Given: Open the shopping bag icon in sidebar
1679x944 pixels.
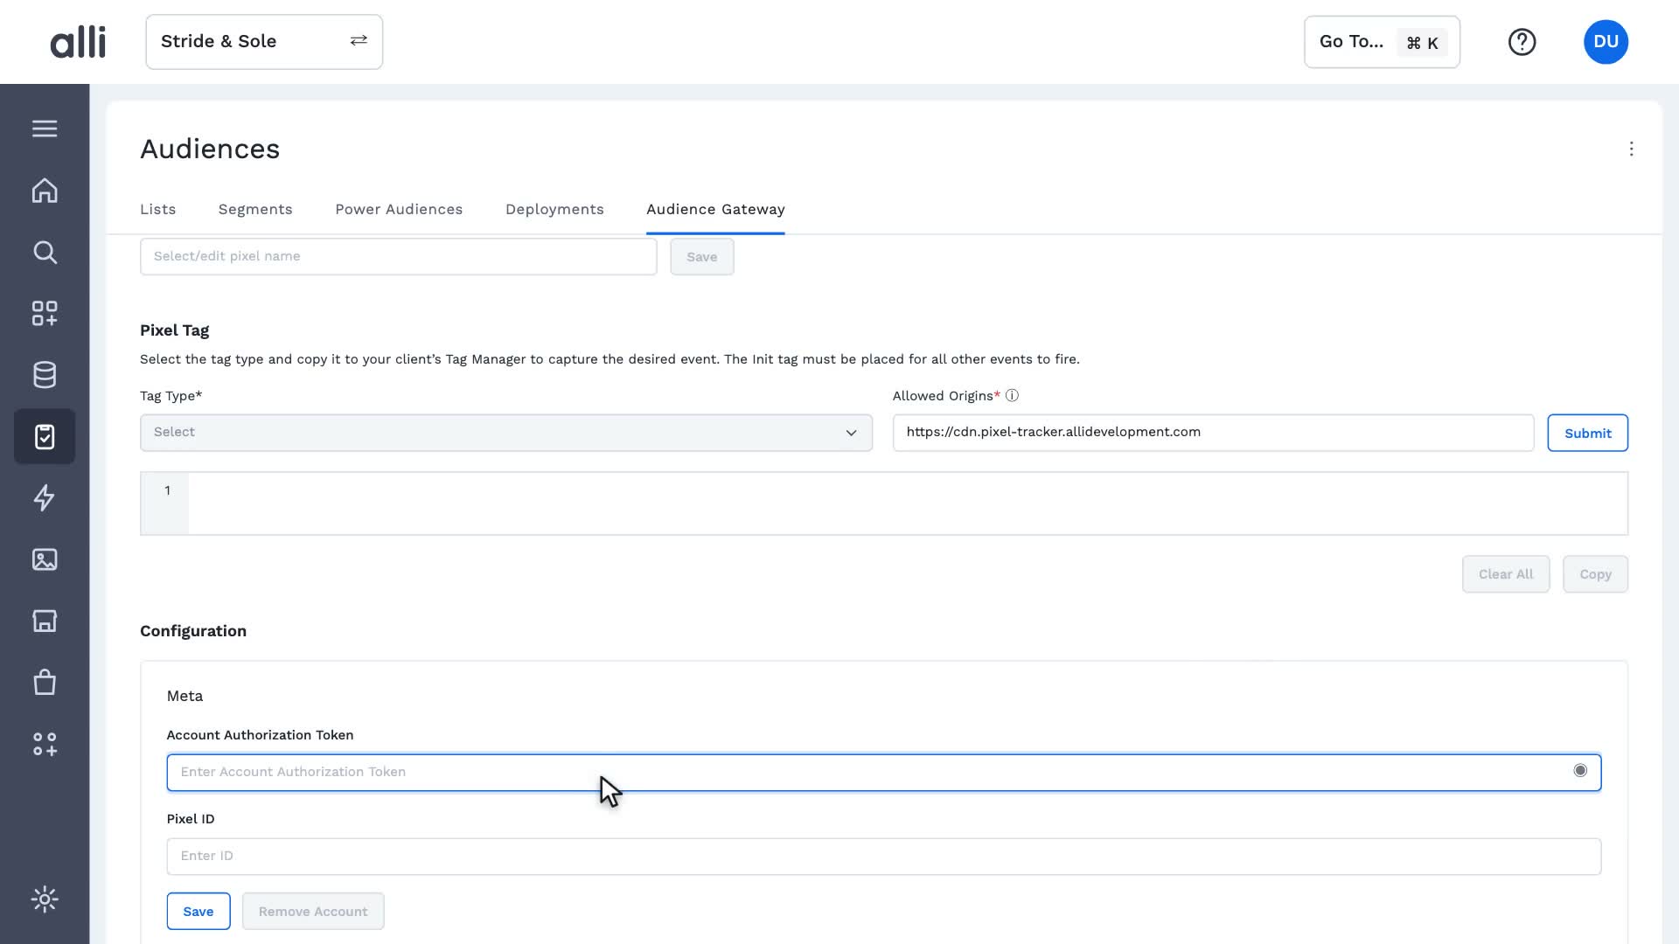Looking at the screenshot, I should (45, 683).
